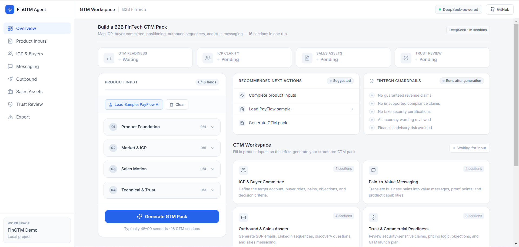Click the No unsupported compliance claims indicator

(372, 103)
